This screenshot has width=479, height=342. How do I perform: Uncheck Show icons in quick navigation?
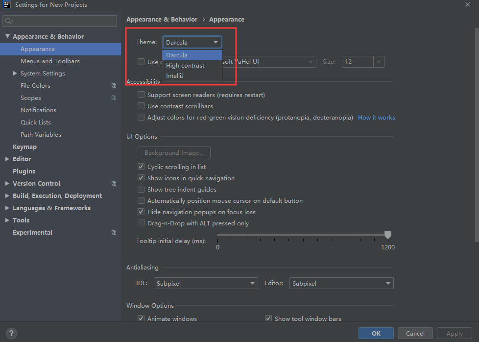click(141, 178)
